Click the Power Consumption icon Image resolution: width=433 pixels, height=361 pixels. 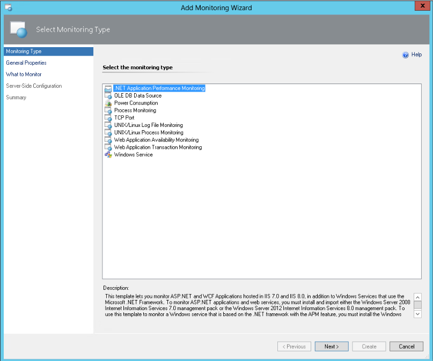tap(108, 103)
